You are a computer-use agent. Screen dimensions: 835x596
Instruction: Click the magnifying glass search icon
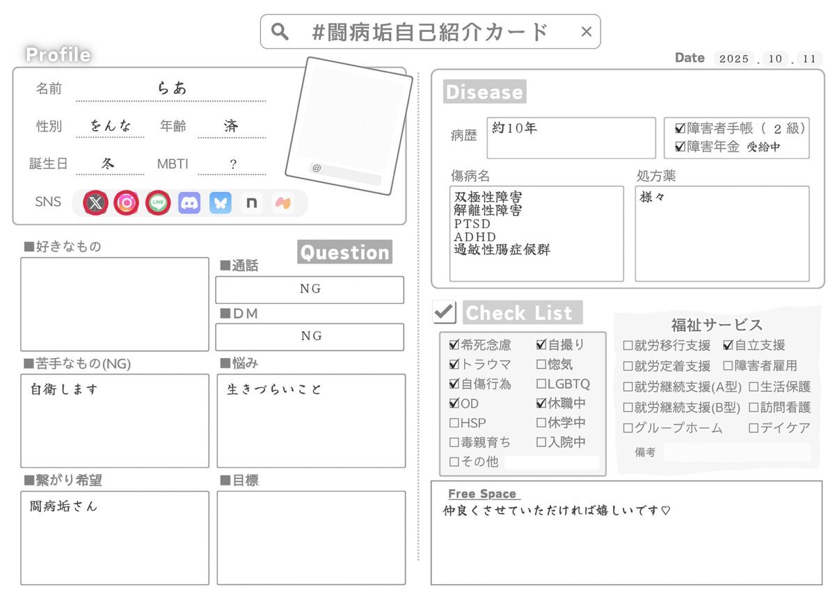pos(280,32)
